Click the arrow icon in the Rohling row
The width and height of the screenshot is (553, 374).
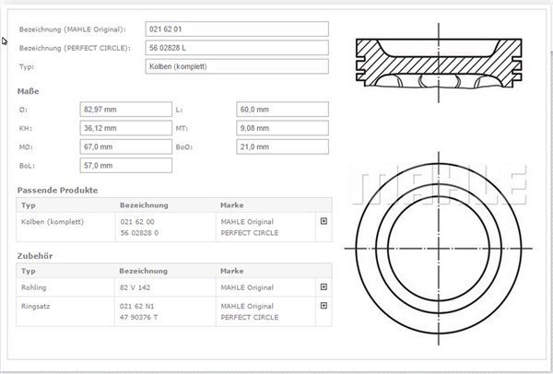tap(324, 286)
